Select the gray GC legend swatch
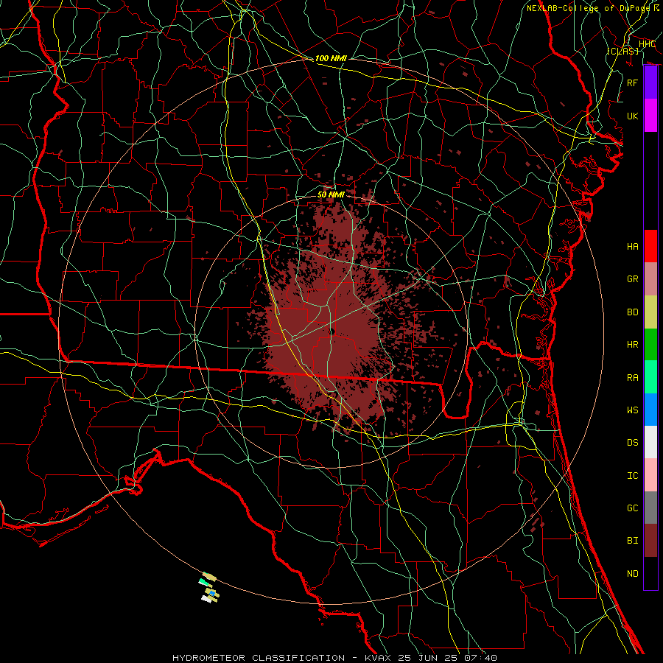 tap(650, 508)
